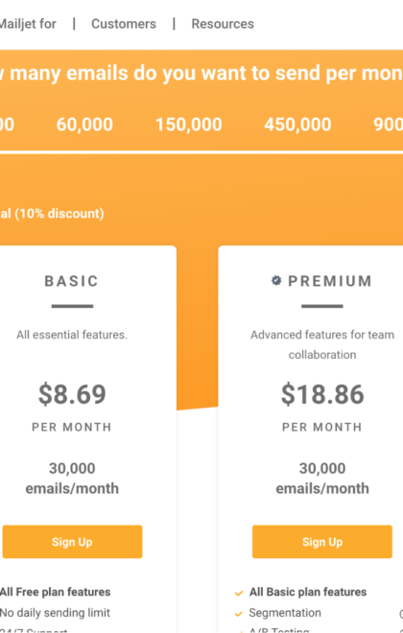Viewport: 403px width, 633px height.
Task: Click checkmark beside All Basic plan features
Action: pos(239,593)
